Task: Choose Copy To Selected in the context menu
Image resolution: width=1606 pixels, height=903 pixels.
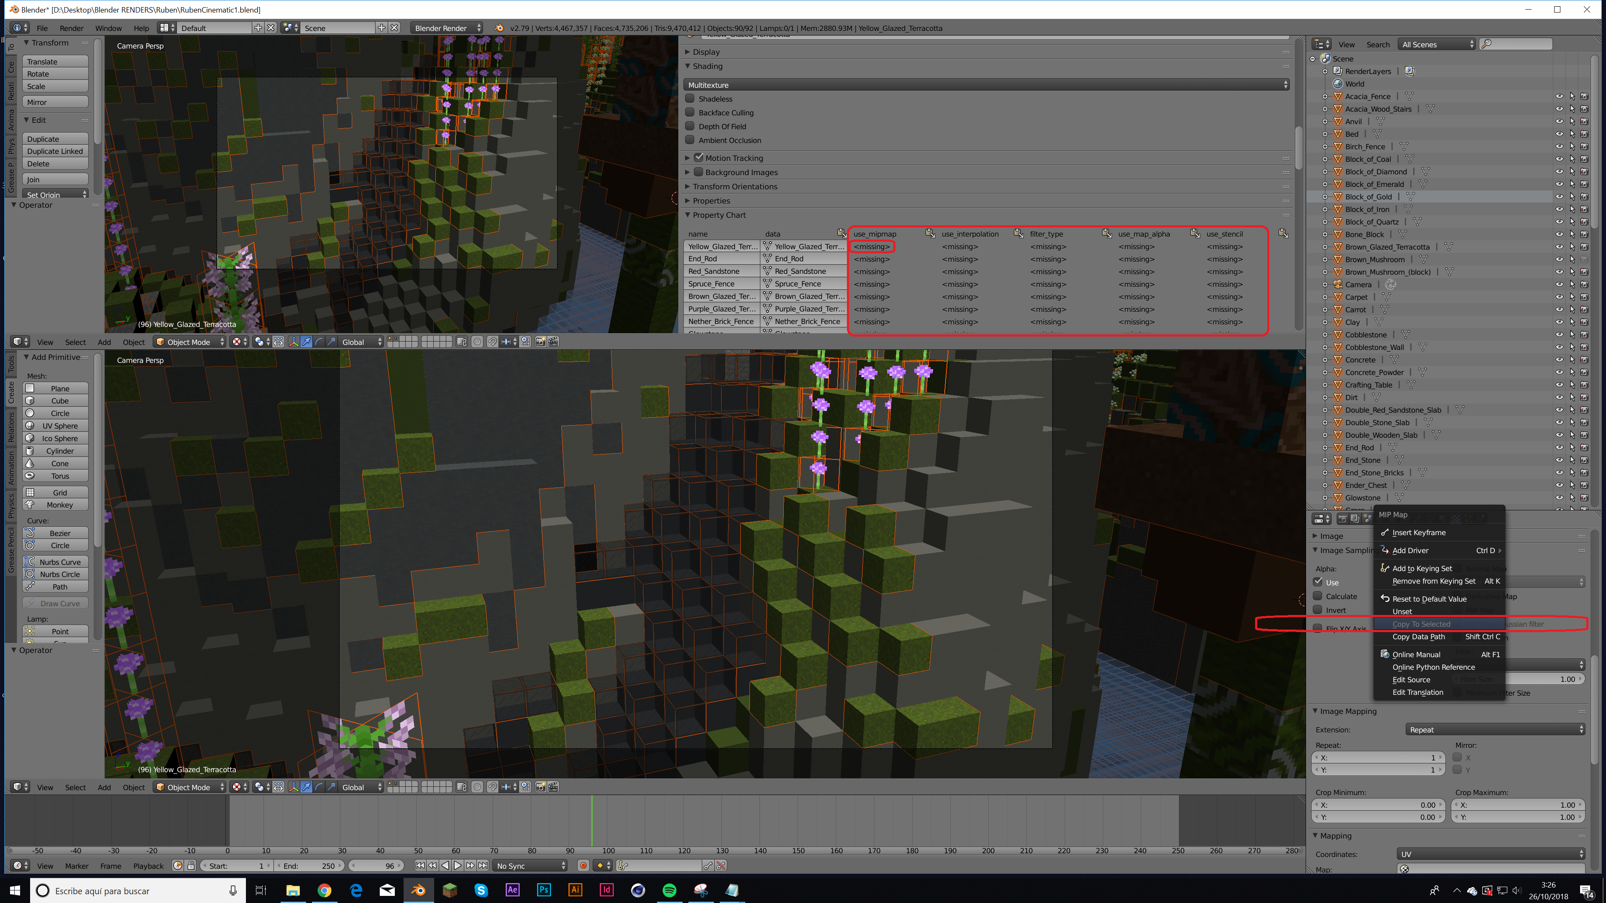Action: point(1421,624)
